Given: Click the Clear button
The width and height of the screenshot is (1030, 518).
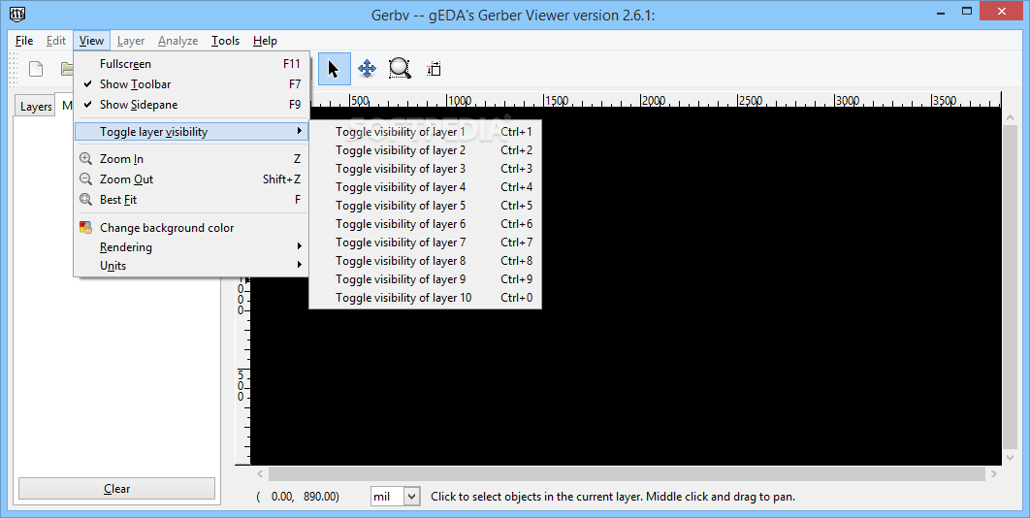Looking at the screenshot, I should (x=117, y=489).
